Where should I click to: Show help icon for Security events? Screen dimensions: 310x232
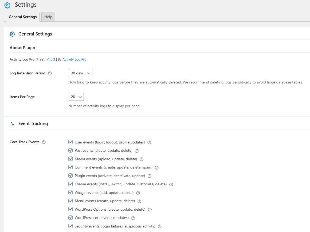[160, 226]
